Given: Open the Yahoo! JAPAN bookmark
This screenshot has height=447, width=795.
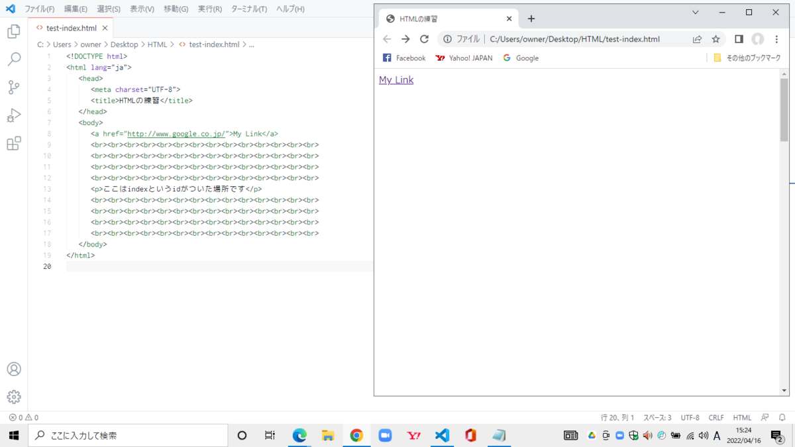Looking at the screenshot, I should pos(464,58).
